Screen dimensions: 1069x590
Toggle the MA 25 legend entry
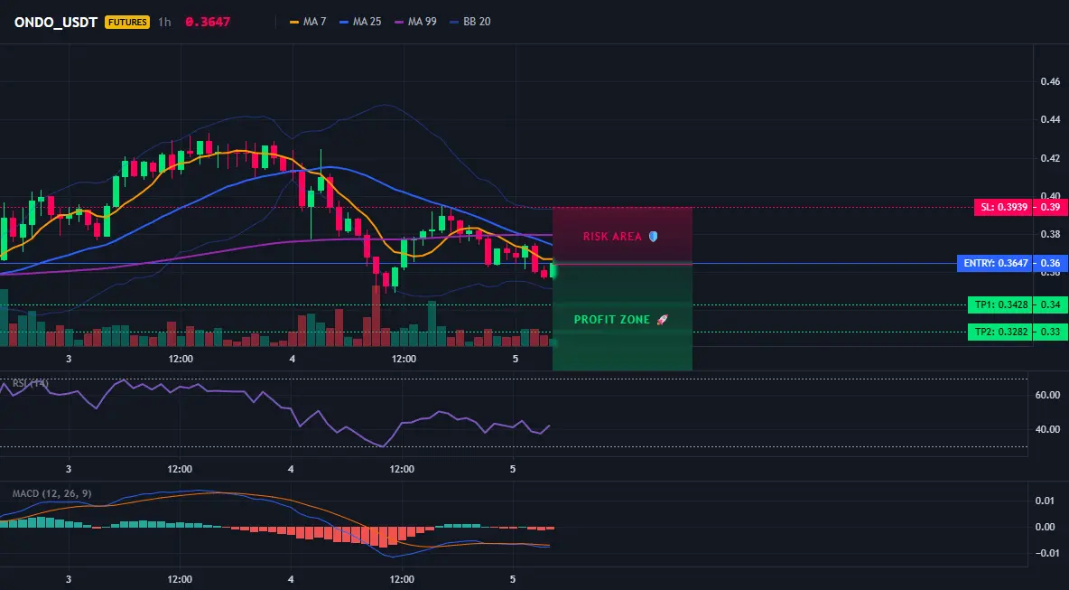tap(360, 22)
